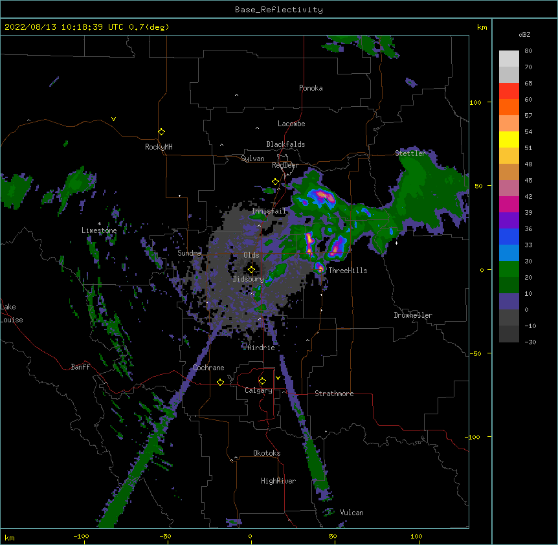Click the Airdrie city label
Image resolution: width=558 pixels, height=545 pixels.
click(x=261, y=348)
